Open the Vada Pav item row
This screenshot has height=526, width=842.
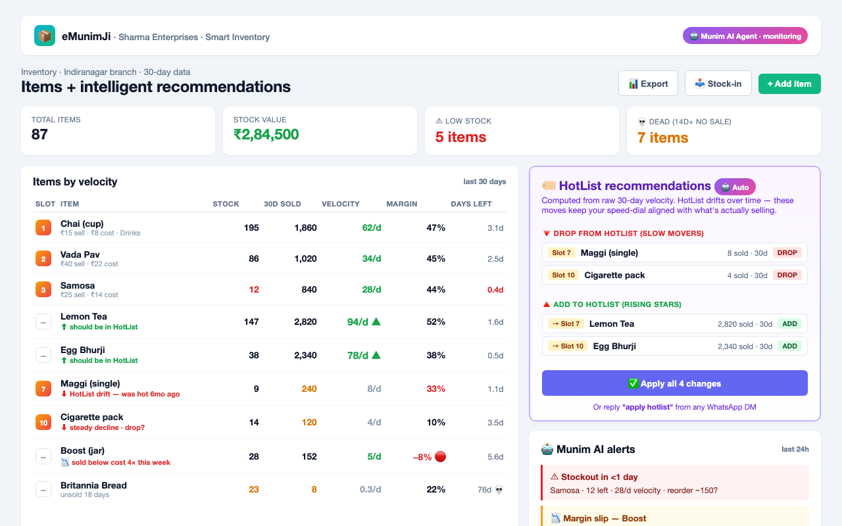coord(270,259)
